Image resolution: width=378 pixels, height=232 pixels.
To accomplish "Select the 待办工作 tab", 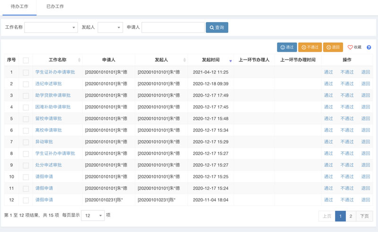I will coord(19,7).
